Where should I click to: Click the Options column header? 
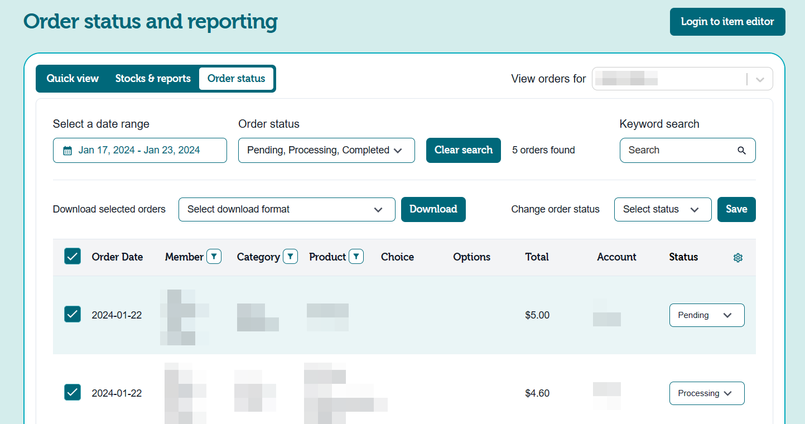[471, 257]
